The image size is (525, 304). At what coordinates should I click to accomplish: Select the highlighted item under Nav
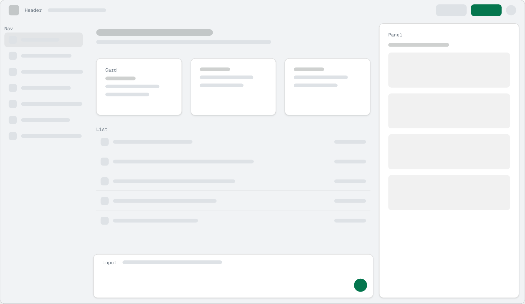coord(43,40)
